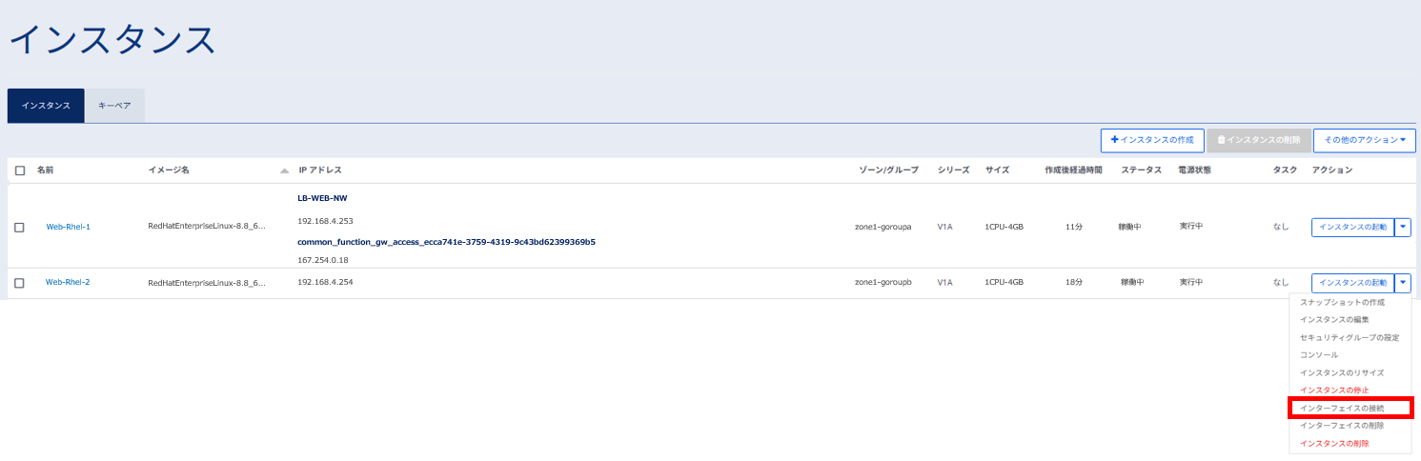Click zone1-goroupb cell
Image resolution: width=1421 pixels, height=461 pixels.
(x=883, y=283)
